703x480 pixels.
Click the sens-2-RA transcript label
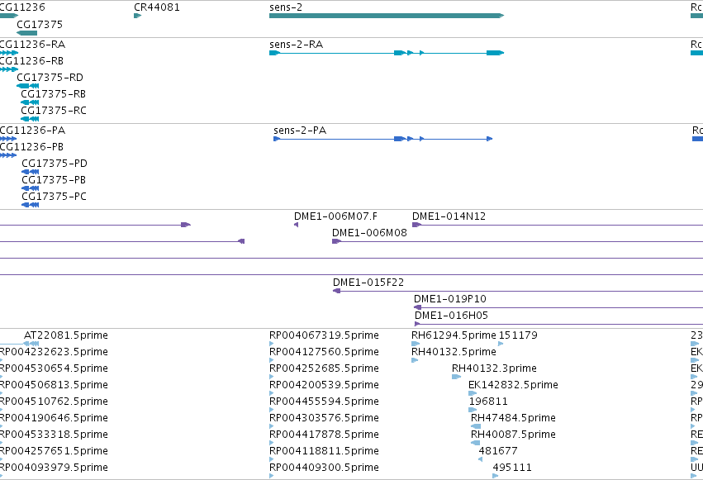pyautogui.click(x=296, y=45)
